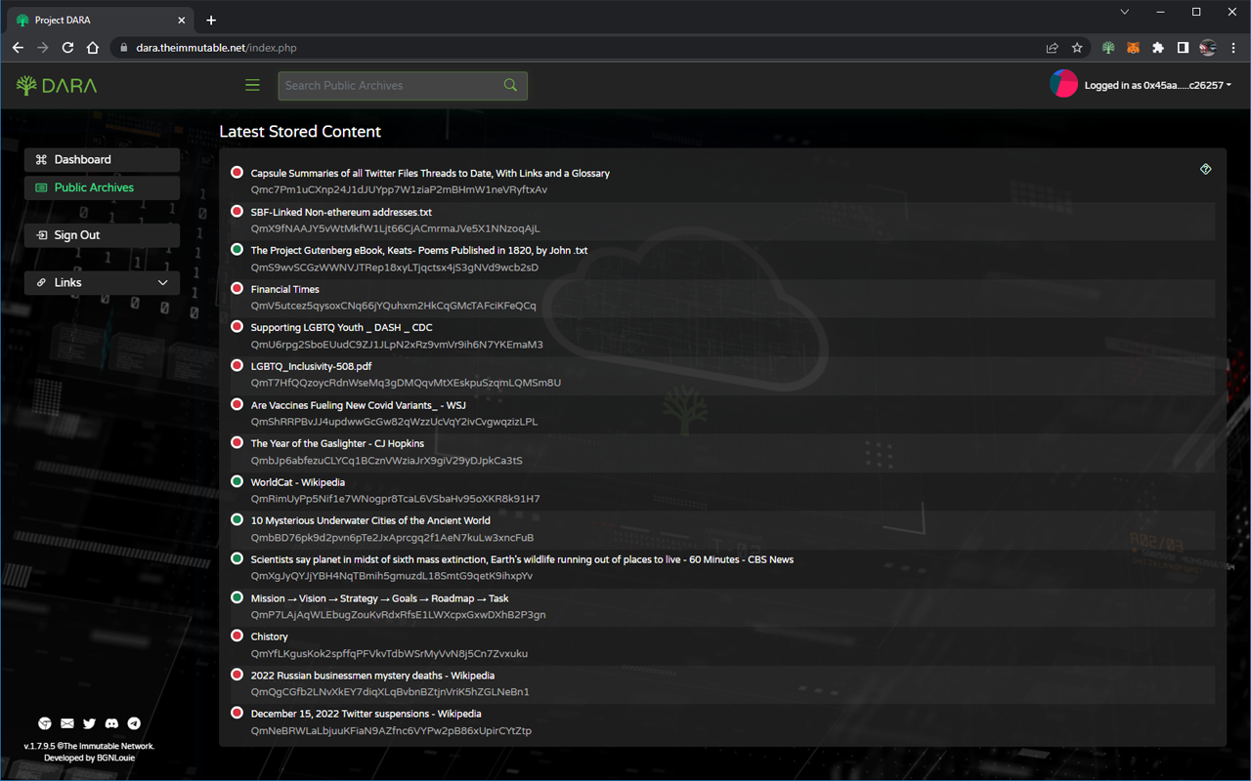This screenshot has height=781, width=1251.
Task: Click the green status dot beside WorldCat - Wikipedia
Action: (x=237, y=481)
